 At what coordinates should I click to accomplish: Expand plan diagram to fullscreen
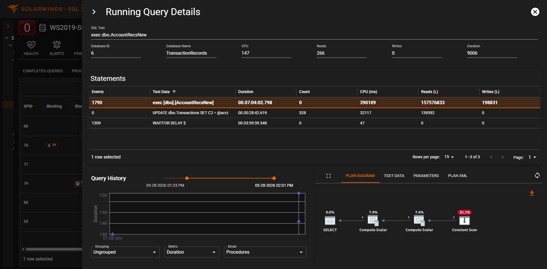click(328, 176)
